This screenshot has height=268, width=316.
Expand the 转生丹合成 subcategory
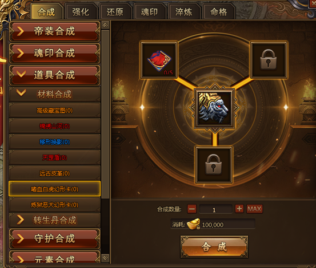55,220
